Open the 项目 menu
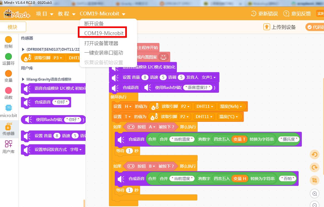 click(44, 14)
